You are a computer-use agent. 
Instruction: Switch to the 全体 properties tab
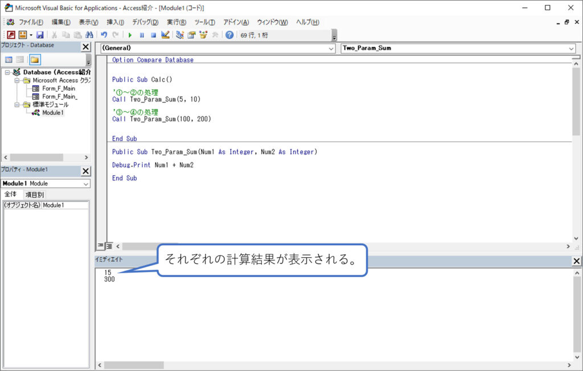coord(11,194)
